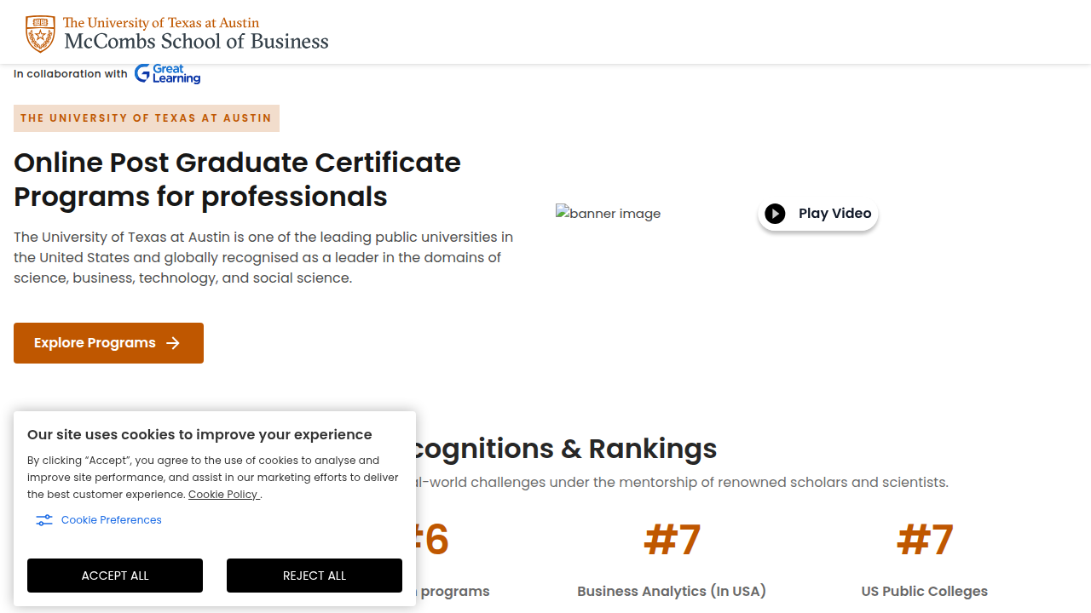Click the arrow icon in Explore Programs

point(173,343)
